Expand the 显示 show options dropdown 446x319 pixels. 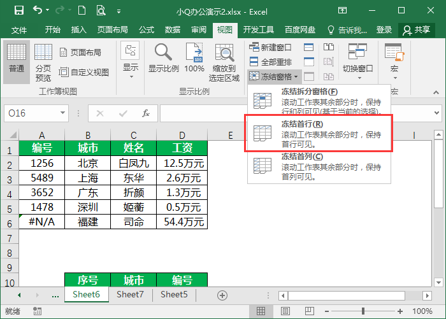coord(131,61)
